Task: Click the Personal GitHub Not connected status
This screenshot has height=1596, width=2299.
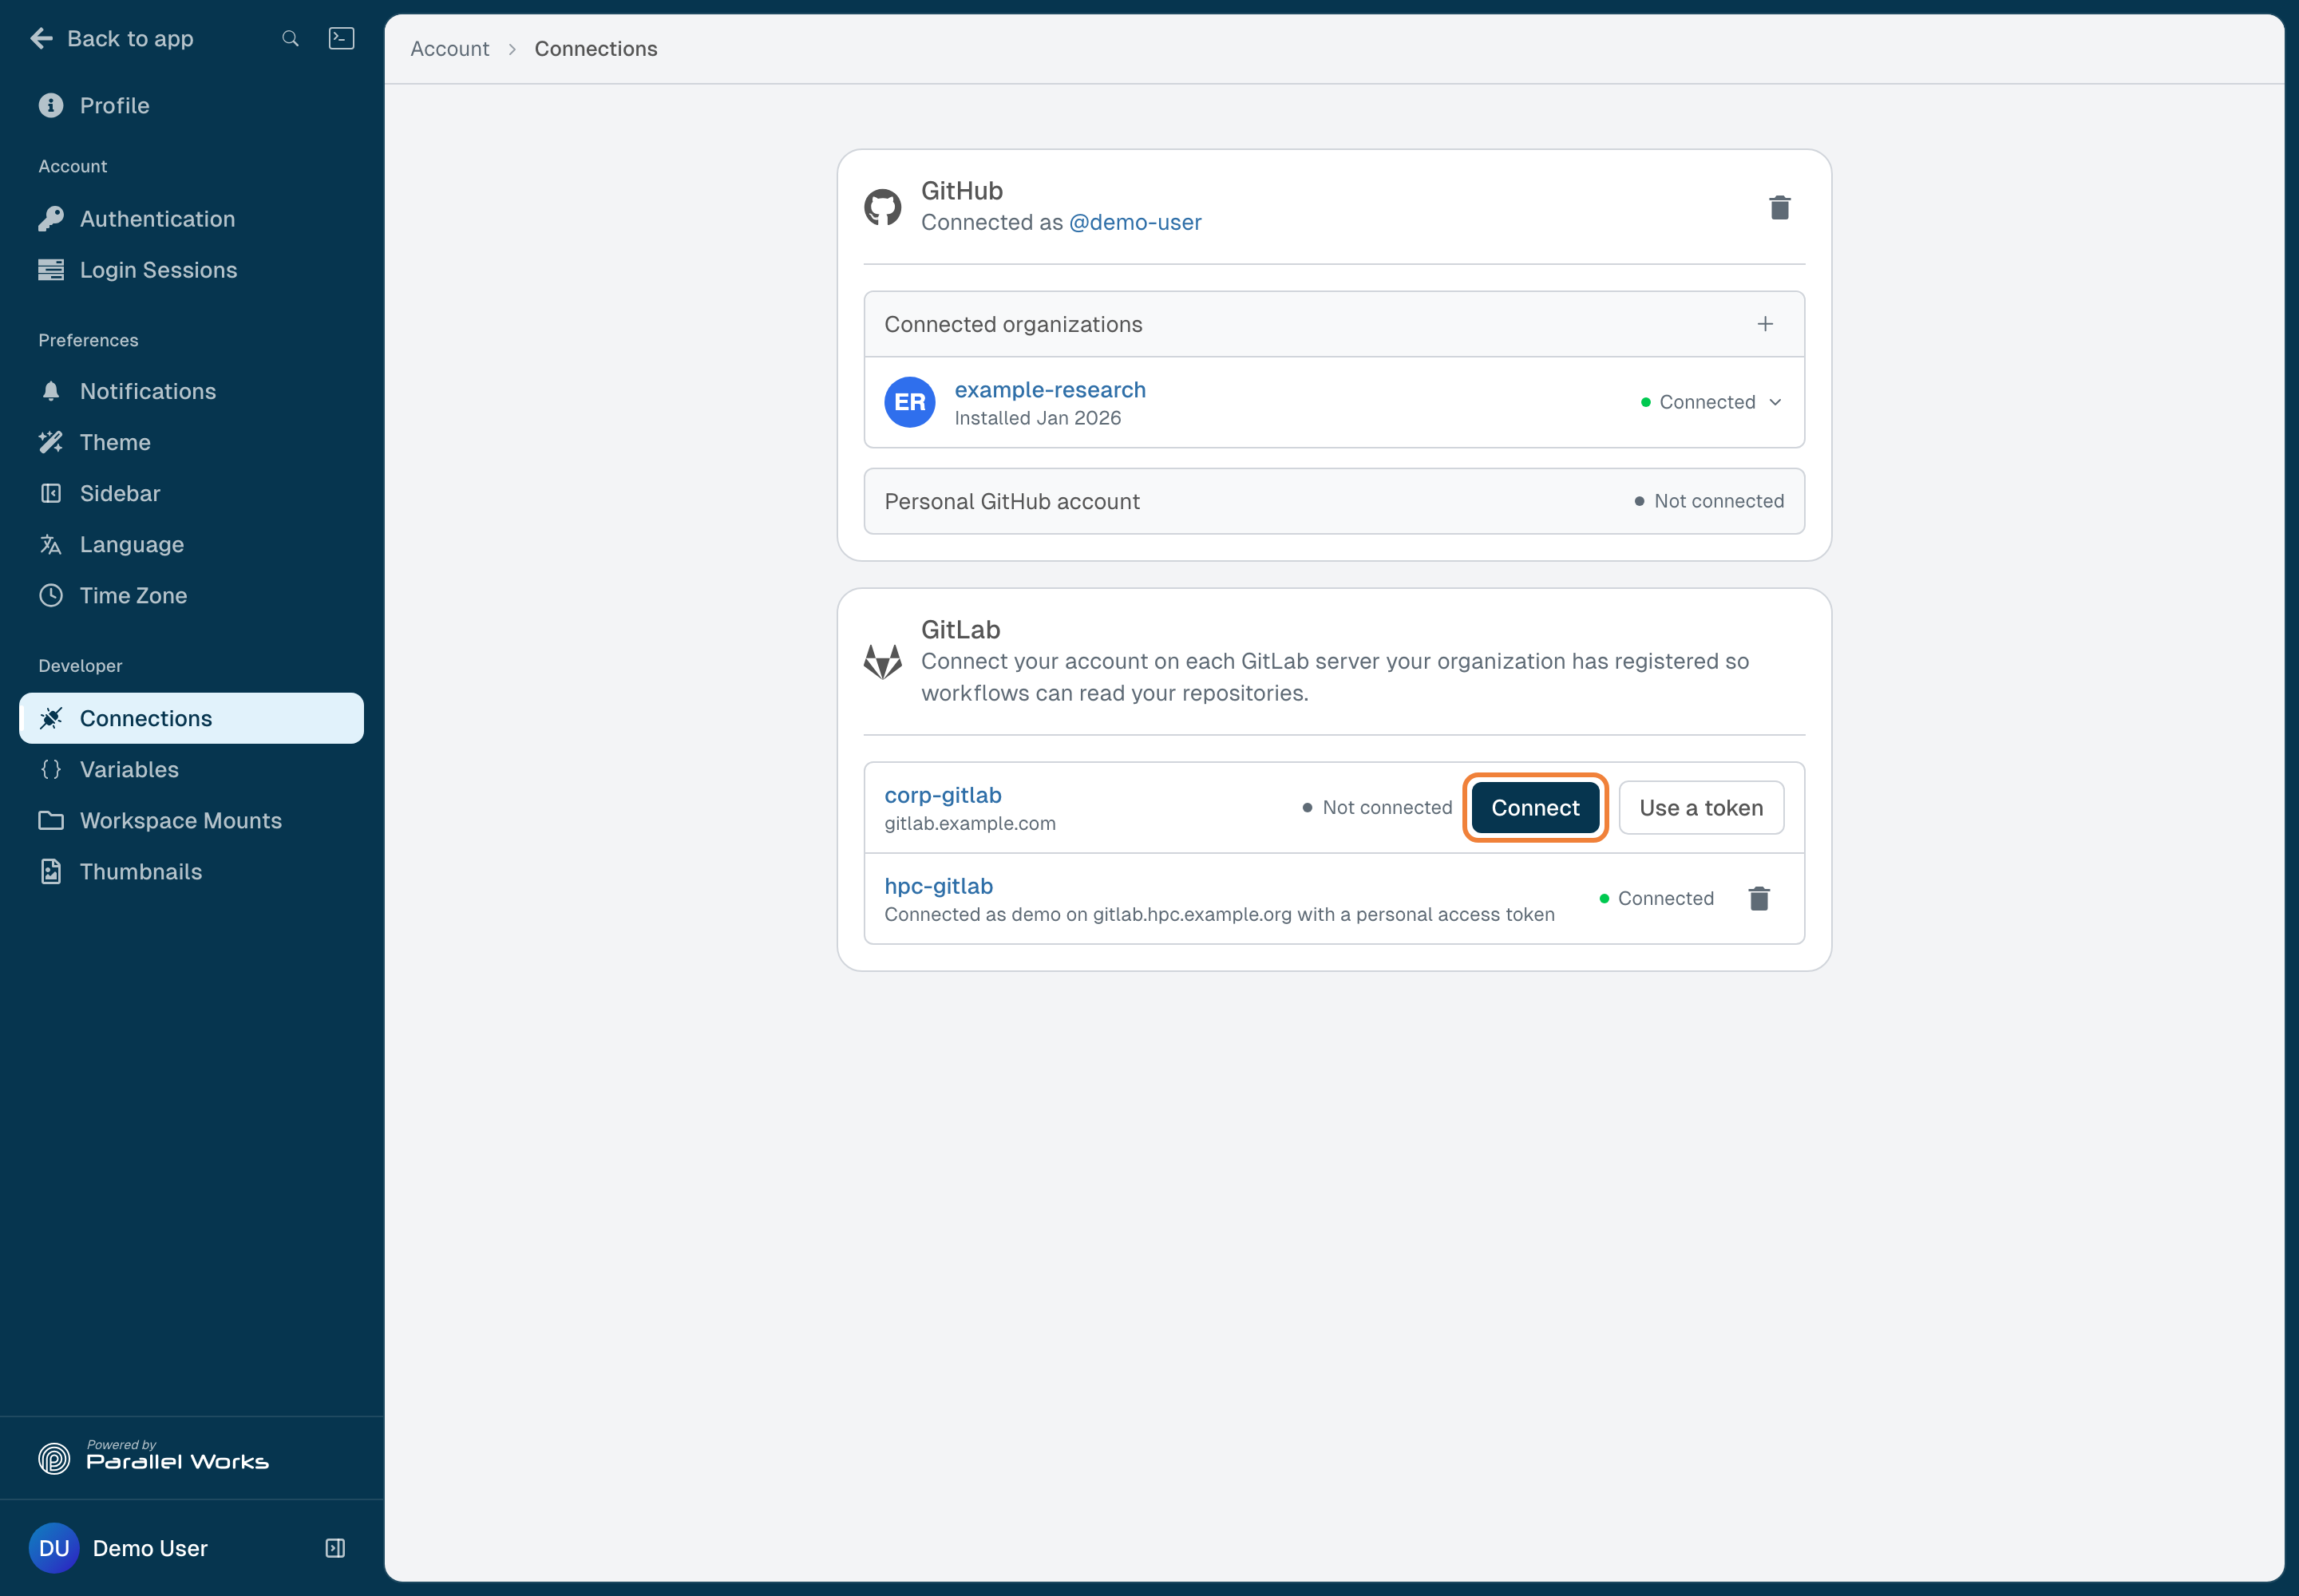Action: tap(1709, 501)
